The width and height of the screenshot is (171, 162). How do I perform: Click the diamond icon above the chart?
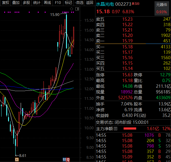coord(71,9)
